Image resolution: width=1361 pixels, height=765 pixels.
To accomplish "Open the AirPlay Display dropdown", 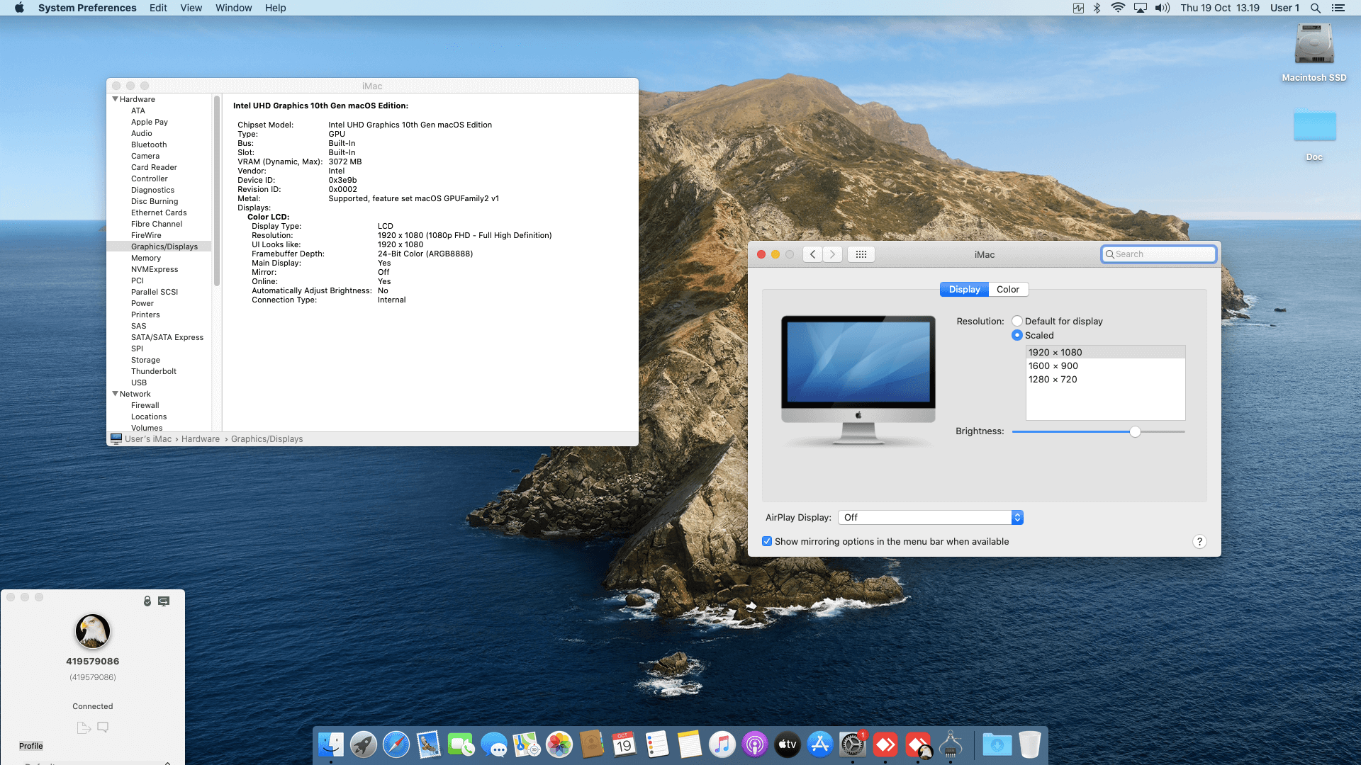I will click(931, 518).
